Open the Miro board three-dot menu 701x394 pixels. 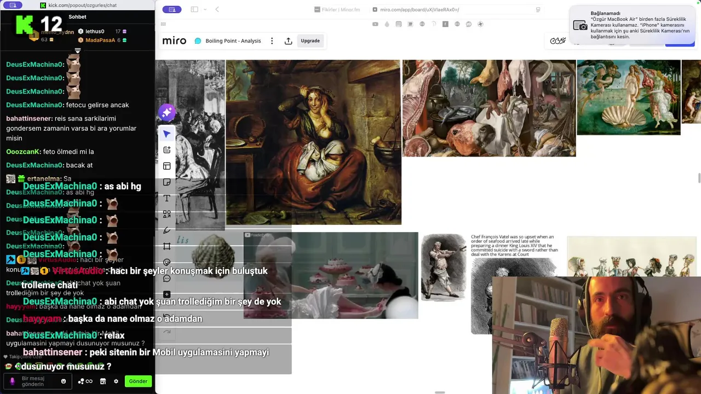tap(272, 41)
